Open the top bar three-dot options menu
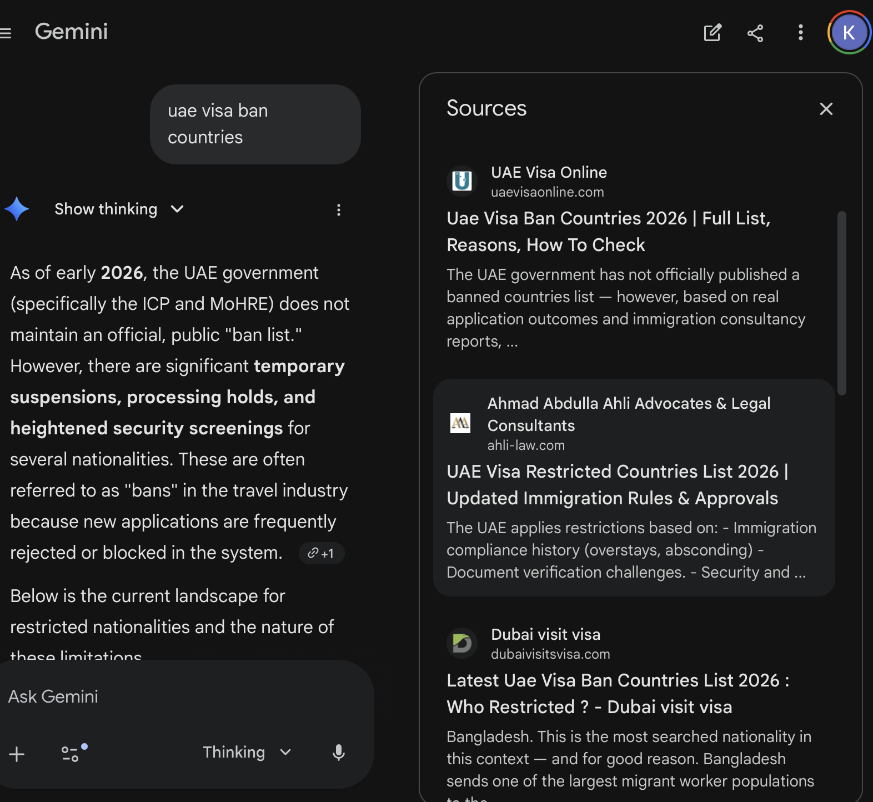 (800, 32)
